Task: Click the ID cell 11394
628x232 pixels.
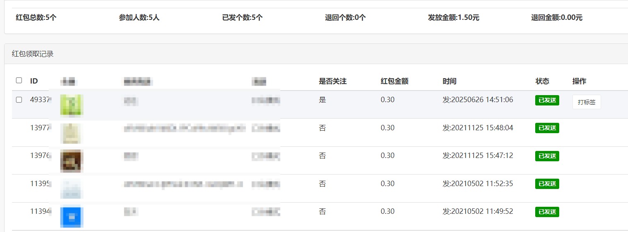Action: pos(40,211)
